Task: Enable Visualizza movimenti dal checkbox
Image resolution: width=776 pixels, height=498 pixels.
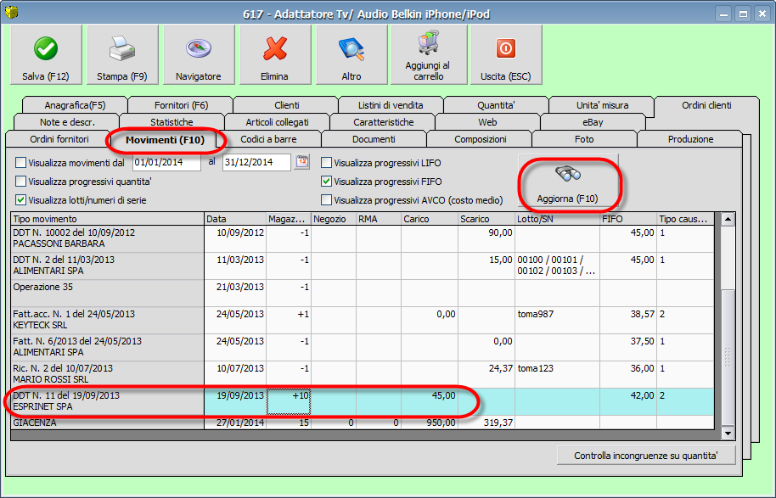Action: click(21, 162)
